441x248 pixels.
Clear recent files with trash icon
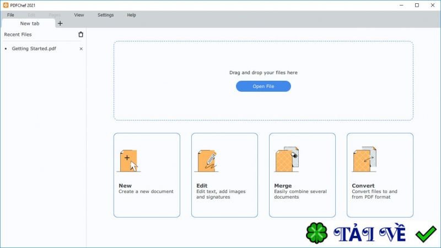coord(80,35)
